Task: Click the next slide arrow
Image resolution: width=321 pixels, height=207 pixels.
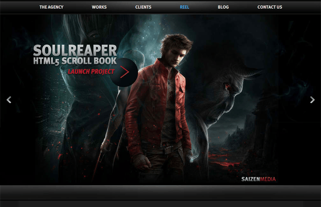Action: point(312,100)
